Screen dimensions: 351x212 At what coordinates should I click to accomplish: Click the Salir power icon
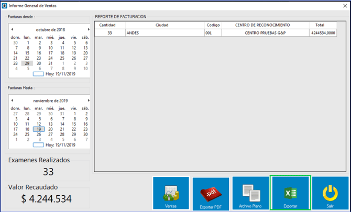[330, 193]
